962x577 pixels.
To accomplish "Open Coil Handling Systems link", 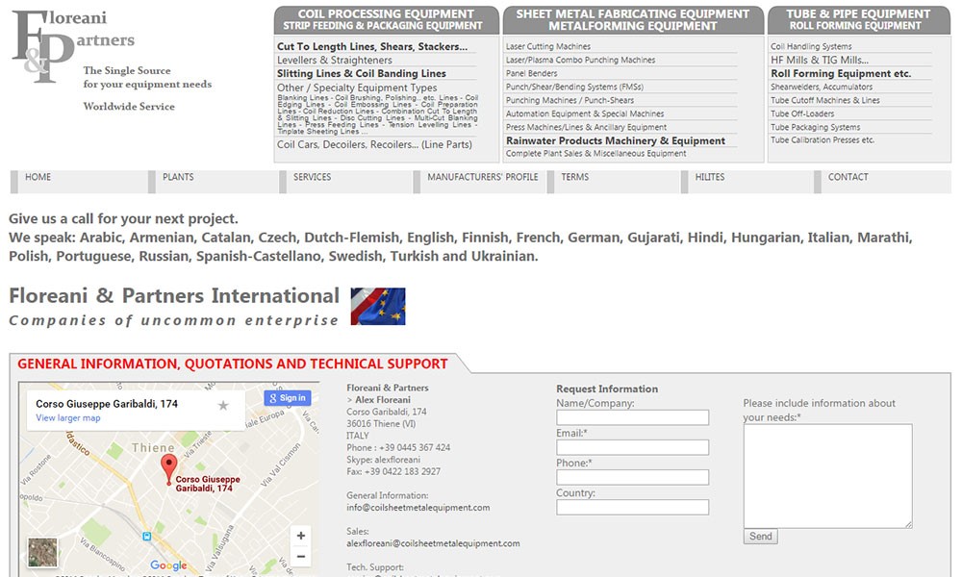I will 811,46.
